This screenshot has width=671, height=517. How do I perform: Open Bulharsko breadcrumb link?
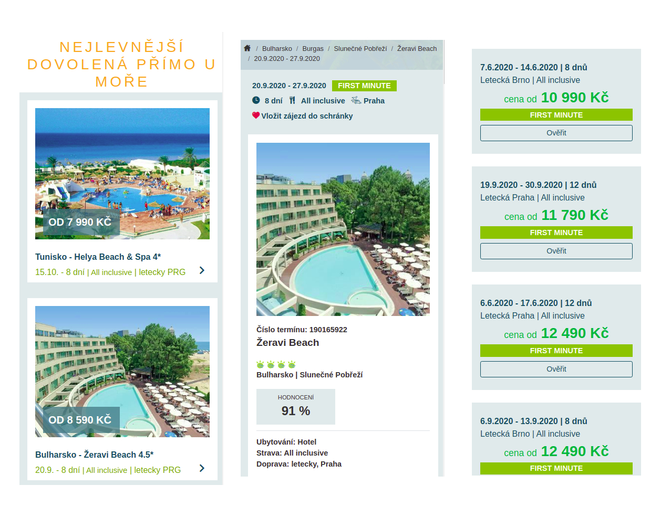pyautogui.click(x=277, y=49)
